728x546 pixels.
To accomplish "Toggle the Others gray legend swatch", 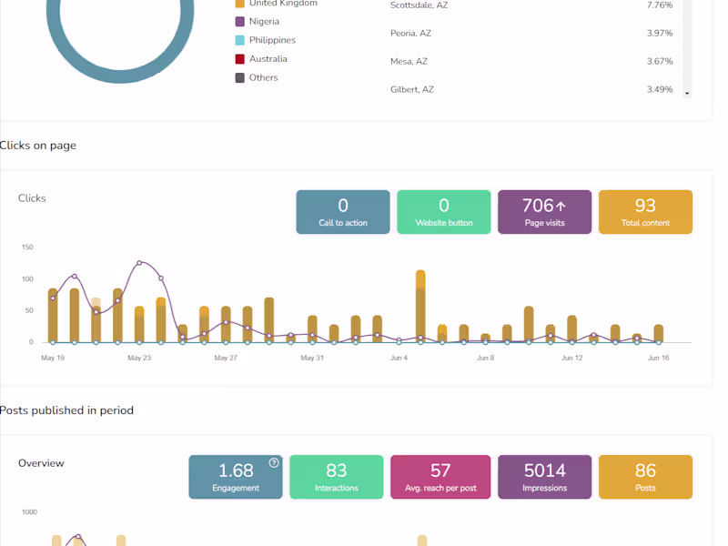I will [240, 77].
